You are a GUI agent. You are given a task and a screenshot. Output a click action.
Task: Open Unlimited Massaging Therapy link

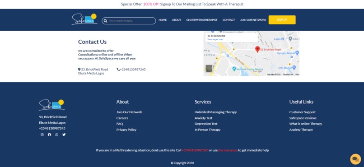click(x=216, y=112)
